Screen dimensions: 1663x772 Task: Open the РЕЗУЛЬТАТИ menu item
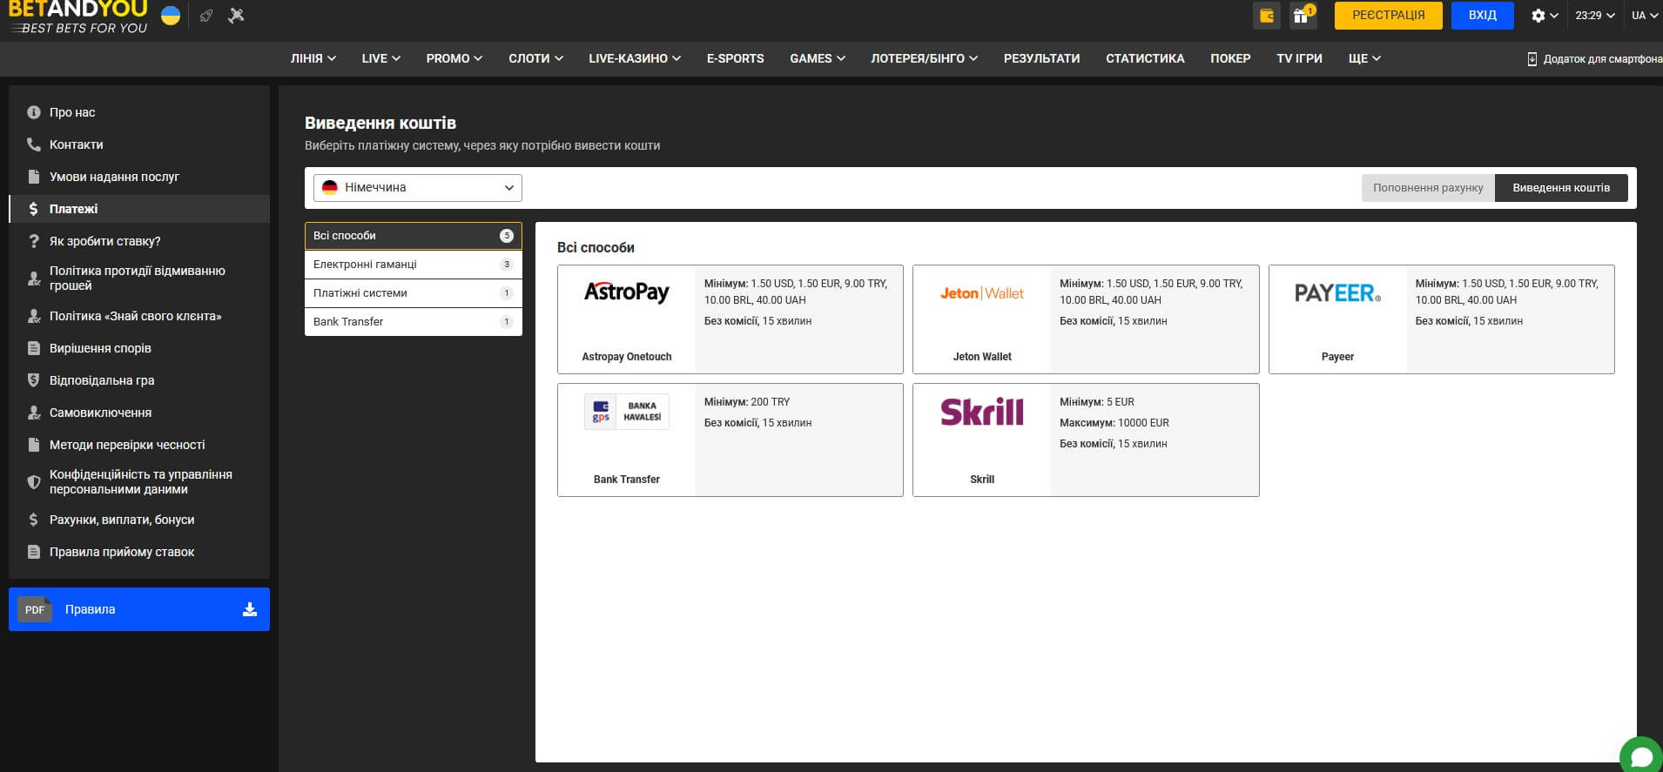coord(1041,58)
